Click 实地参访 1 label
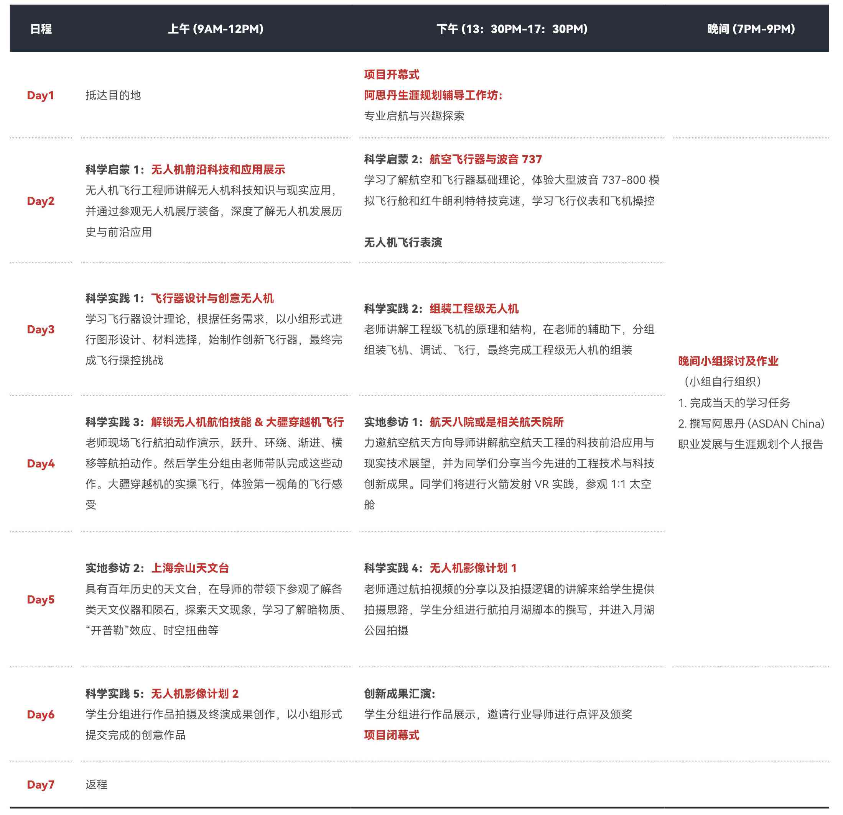Viewport: 843px width, 815px height. [x=393, y=422]
